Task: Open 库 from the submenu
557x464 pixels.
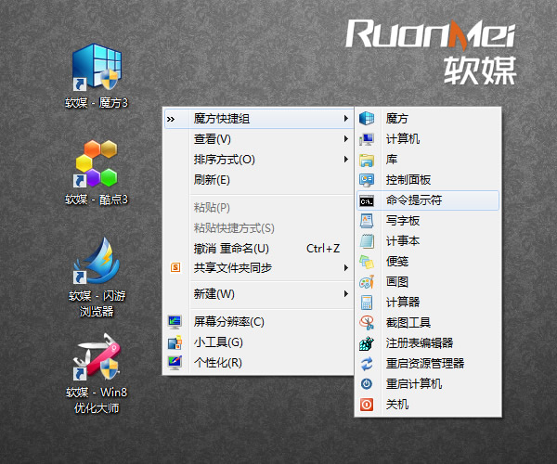Action: click(428, 160)
